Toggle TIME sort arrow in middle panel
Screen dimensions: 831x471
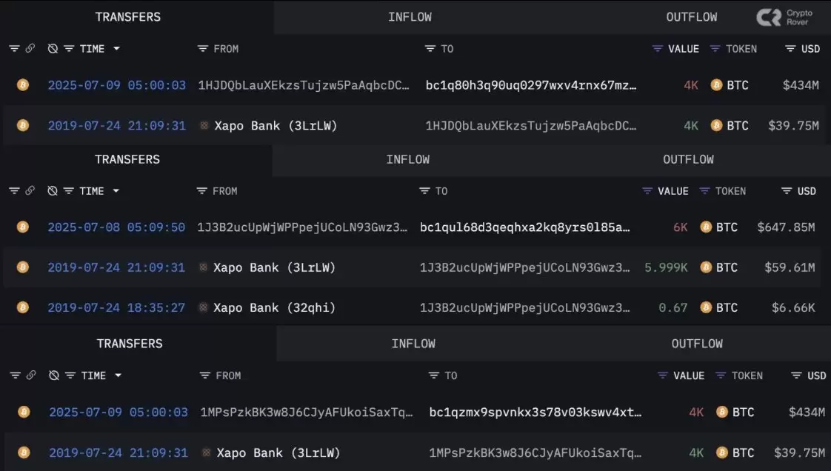(116, 191)
